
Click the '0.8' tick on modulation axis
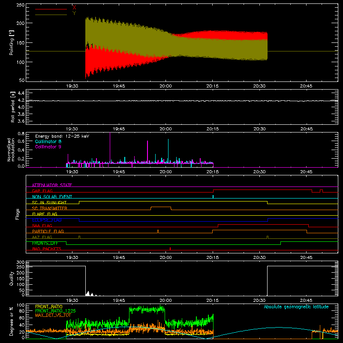pyautogui.click(x=21, y=133)
